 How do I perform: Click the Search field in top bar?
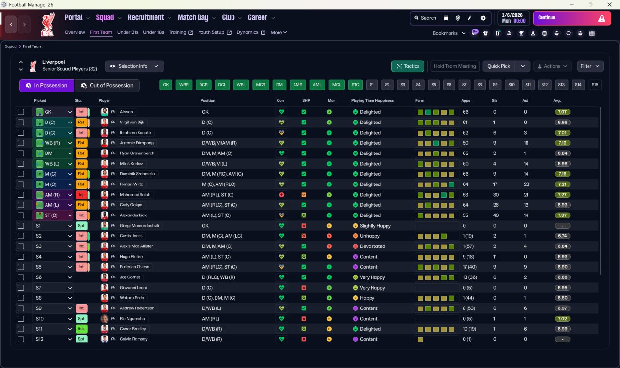(x=425, y=18)
